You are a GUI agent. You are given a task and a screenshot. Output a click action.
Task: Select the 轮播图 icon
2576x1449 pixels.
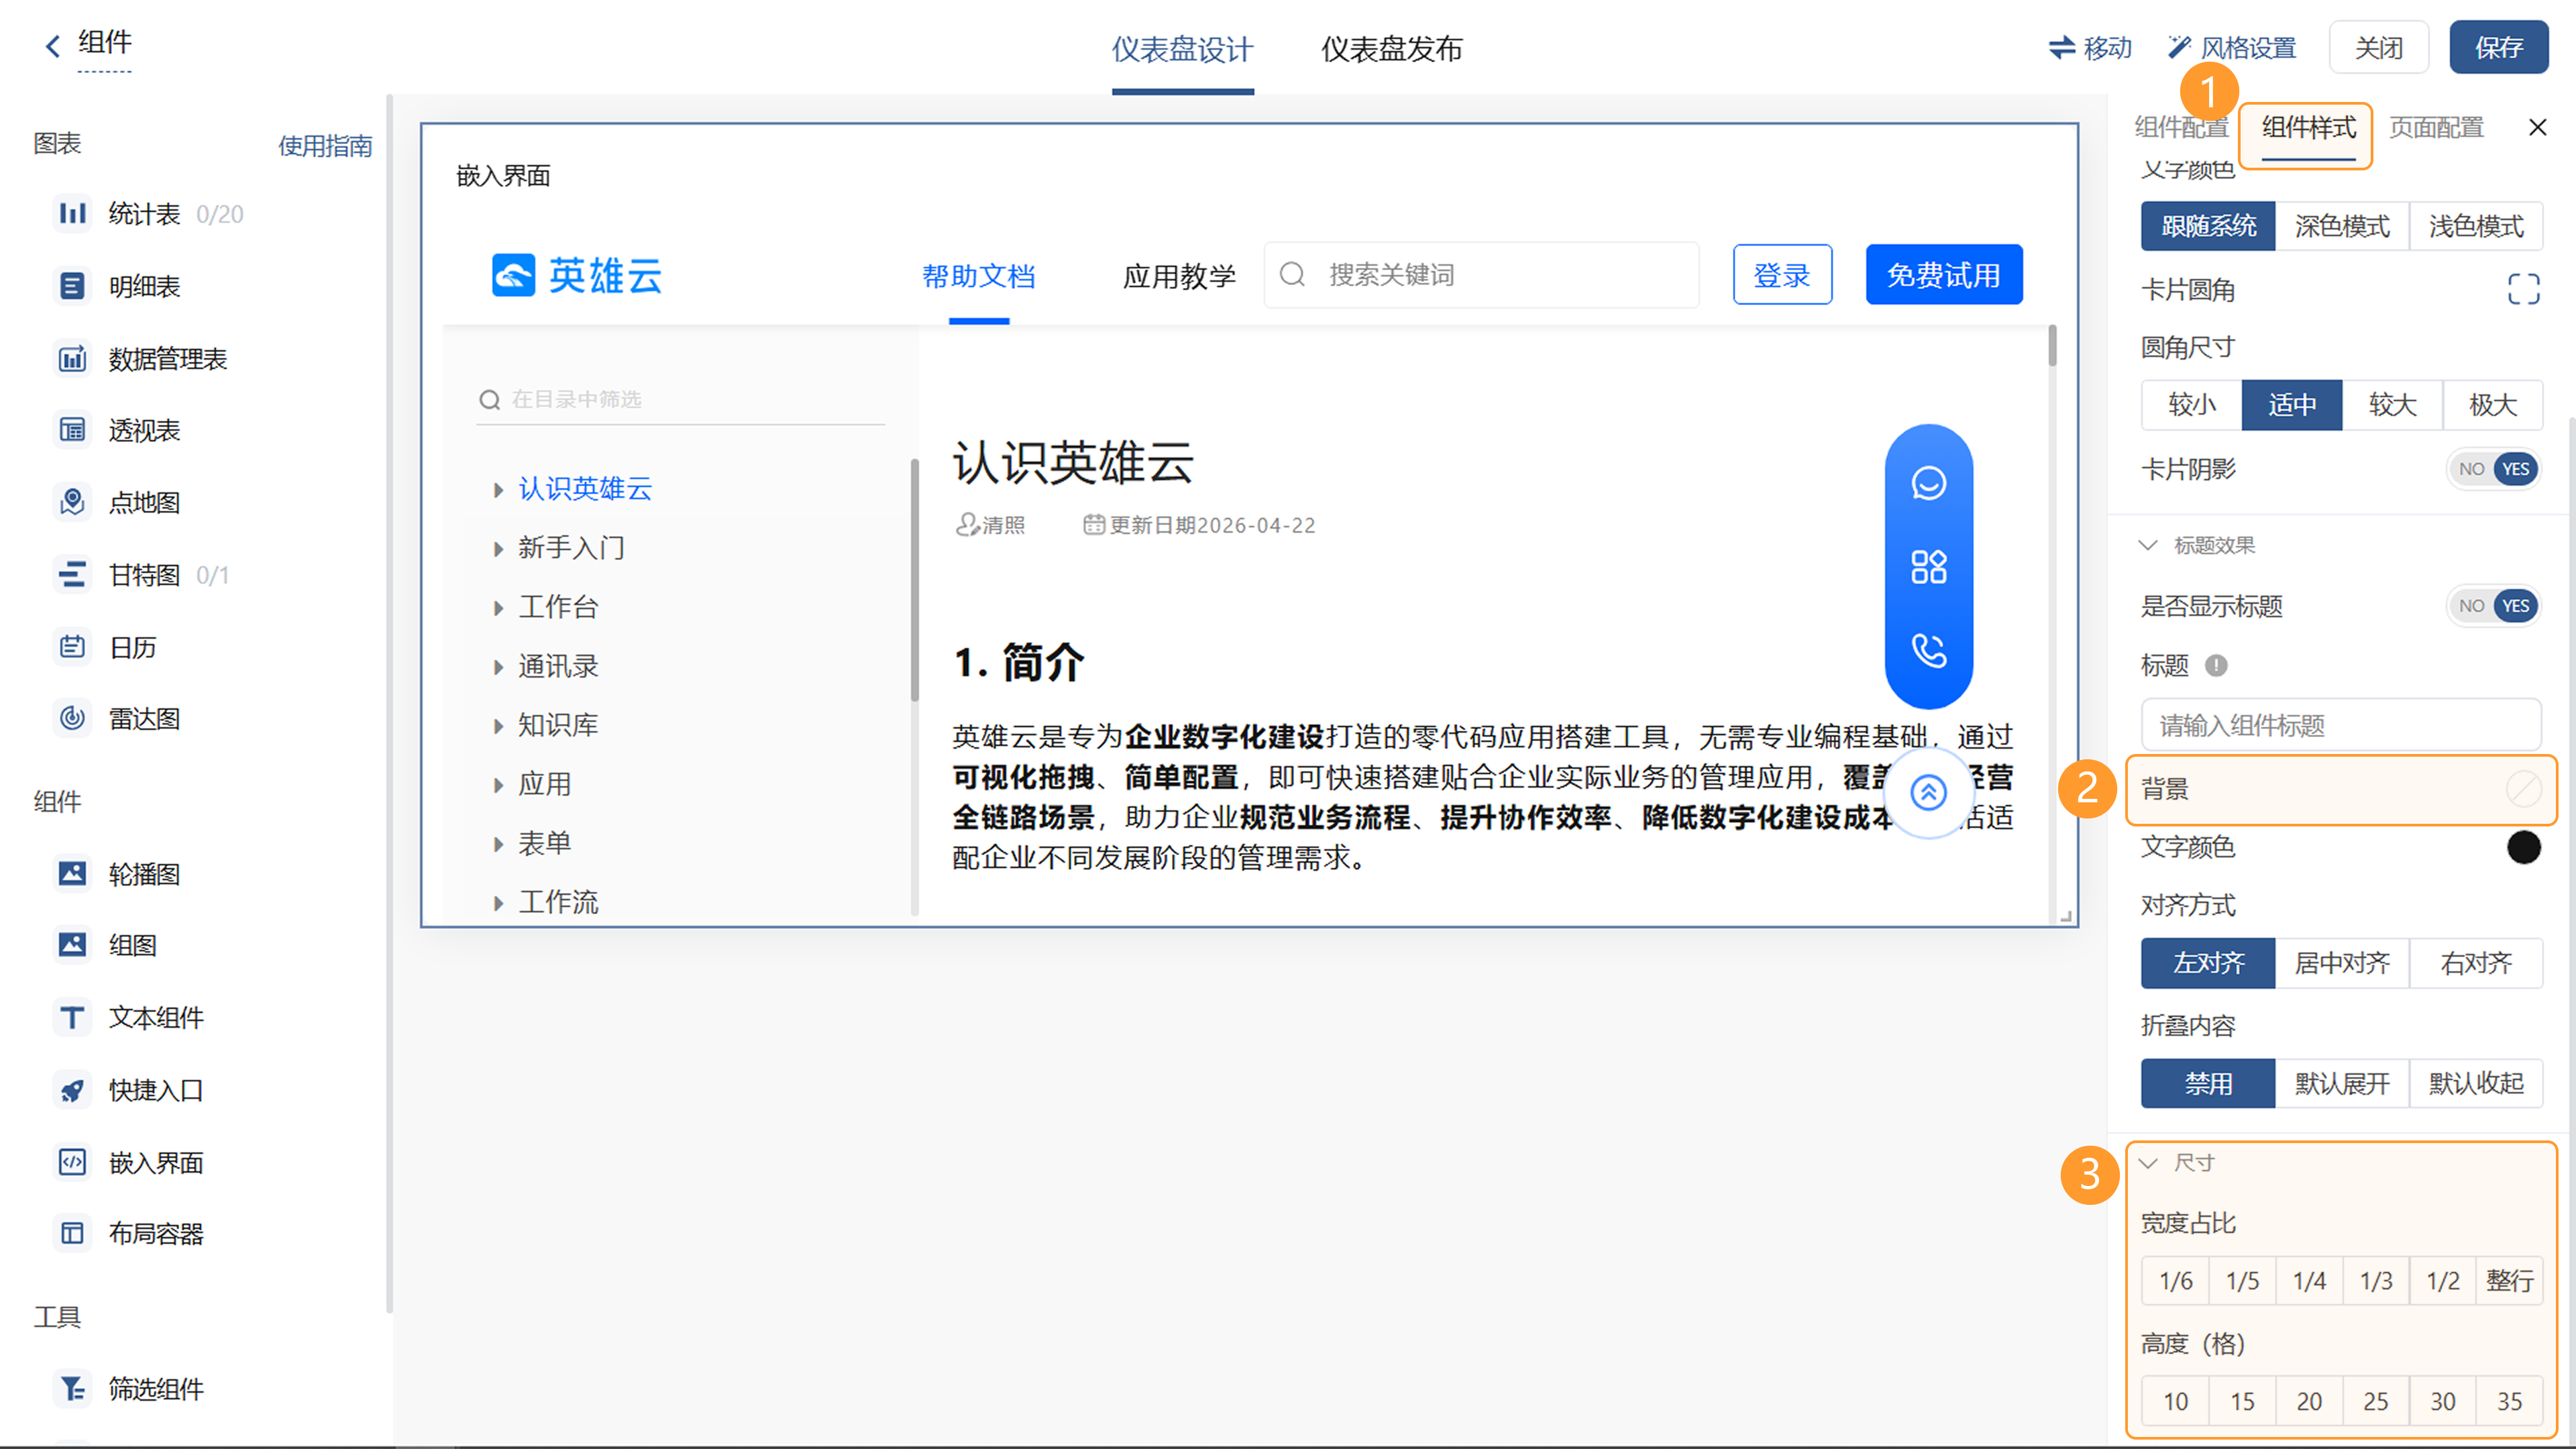72,874
